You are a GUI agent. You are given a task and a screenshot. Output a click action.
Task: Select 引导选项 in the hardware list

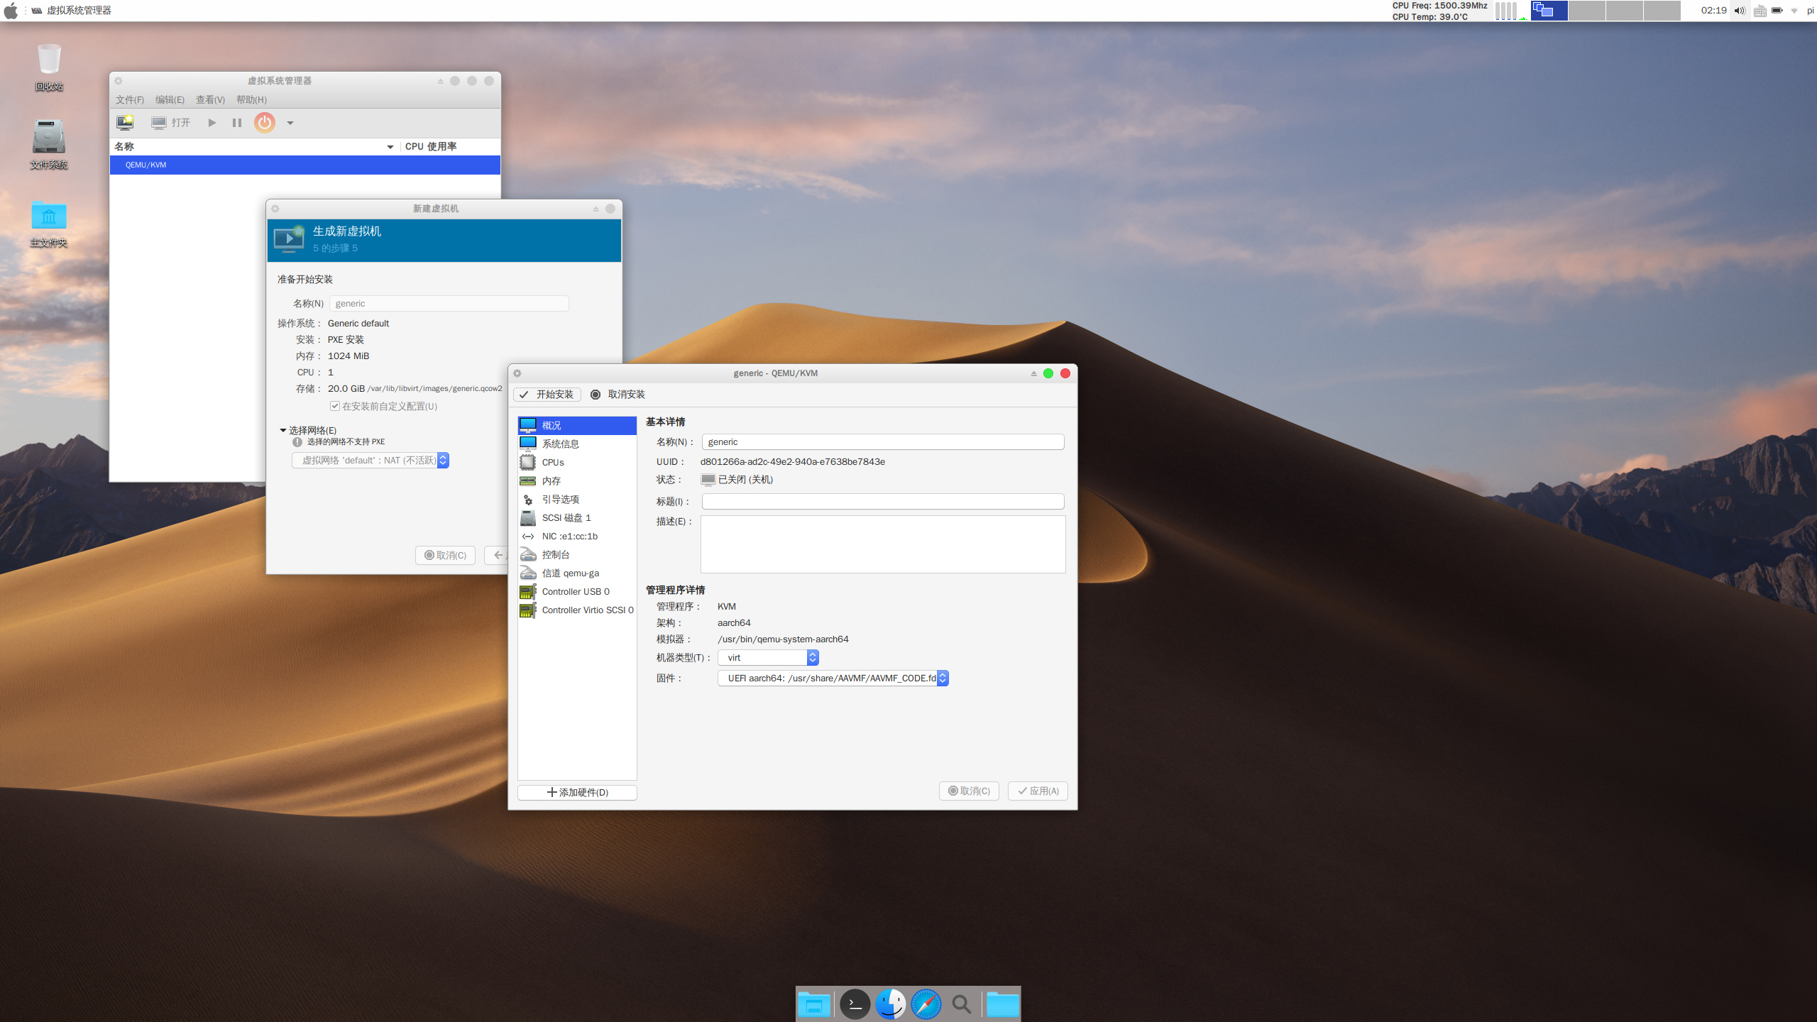click(x=577, y=500)
